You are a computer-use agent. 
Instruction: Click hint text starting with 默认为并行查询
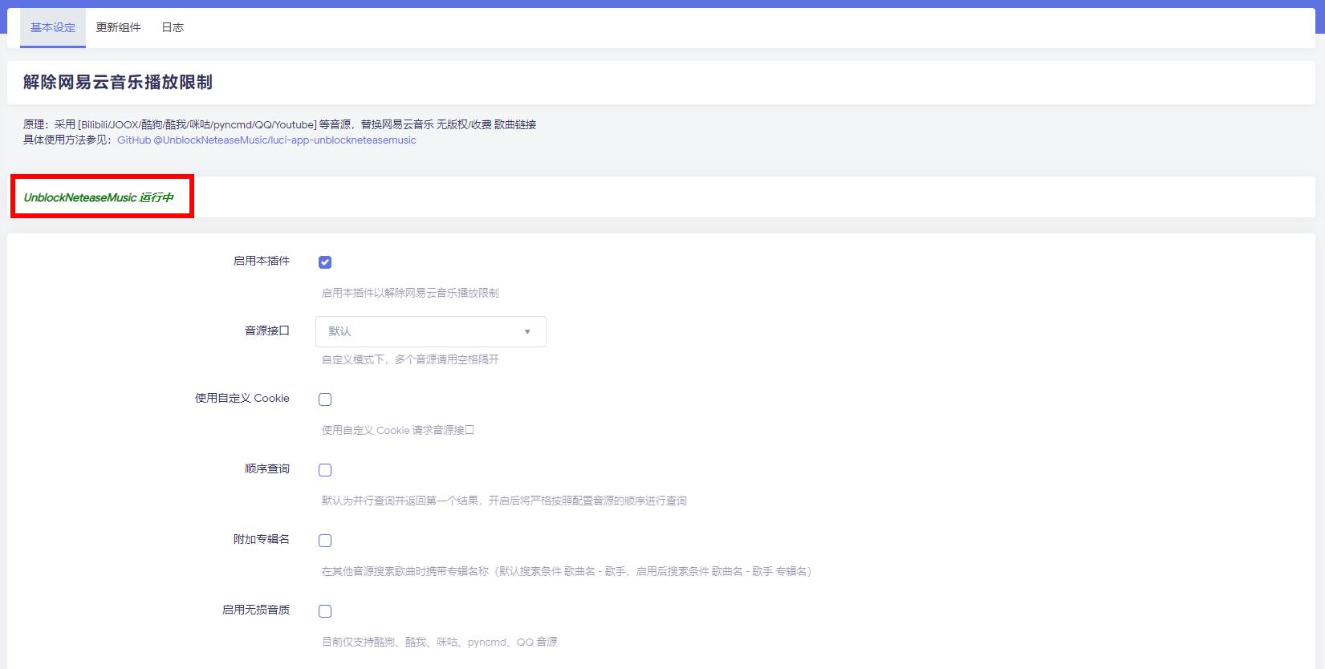[x=504, y=501]
